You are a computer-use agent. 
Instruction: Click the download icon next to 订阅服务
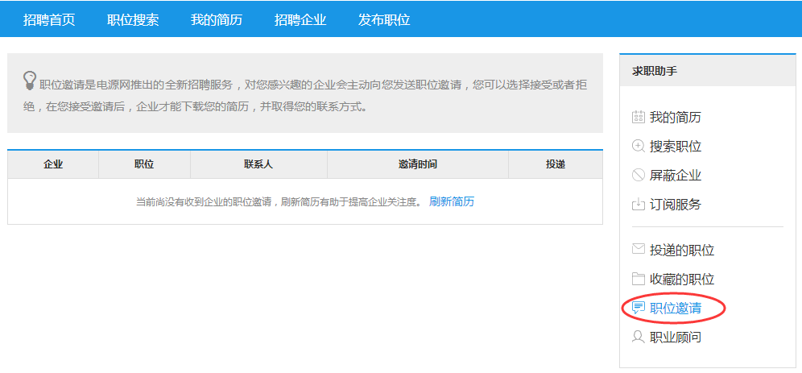pyautogui.click(x=639, y=204)
